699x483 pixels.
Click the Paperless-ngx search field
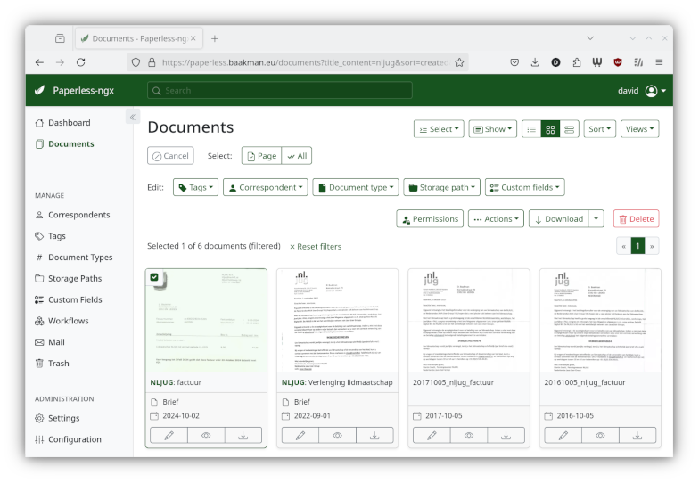[x=280, y=91]
